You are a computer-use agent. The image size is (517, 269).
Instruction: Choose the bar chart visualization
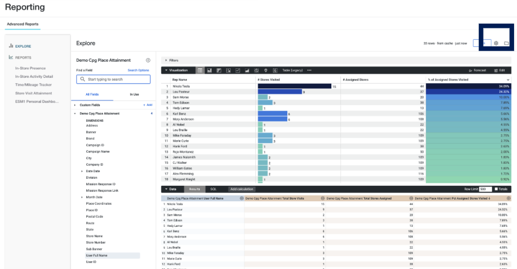[219, 71]
